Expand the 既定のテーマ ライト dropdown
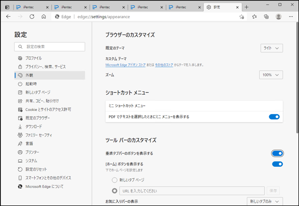 click(x=271, y=48)
